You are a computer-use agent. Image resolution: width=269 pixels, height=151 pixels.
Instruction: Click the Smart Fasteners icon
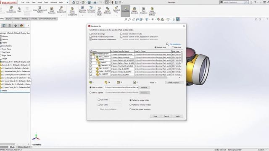point(52,10)
